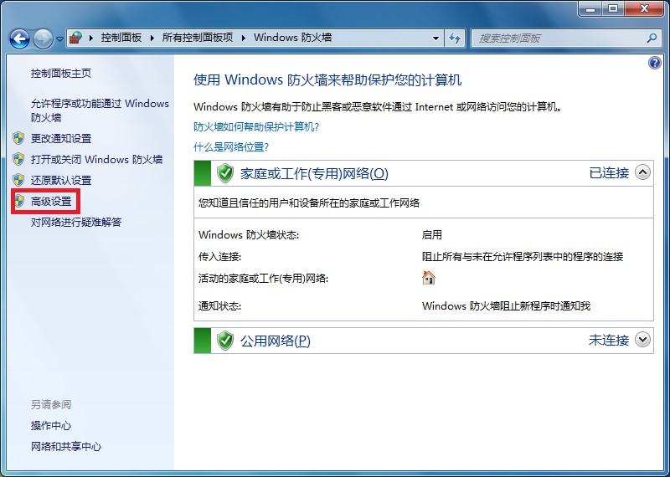Expand arrow after 控制面板 breadcrumb
The height and width of the screenshot is (477, 670).
pos(152,38)
